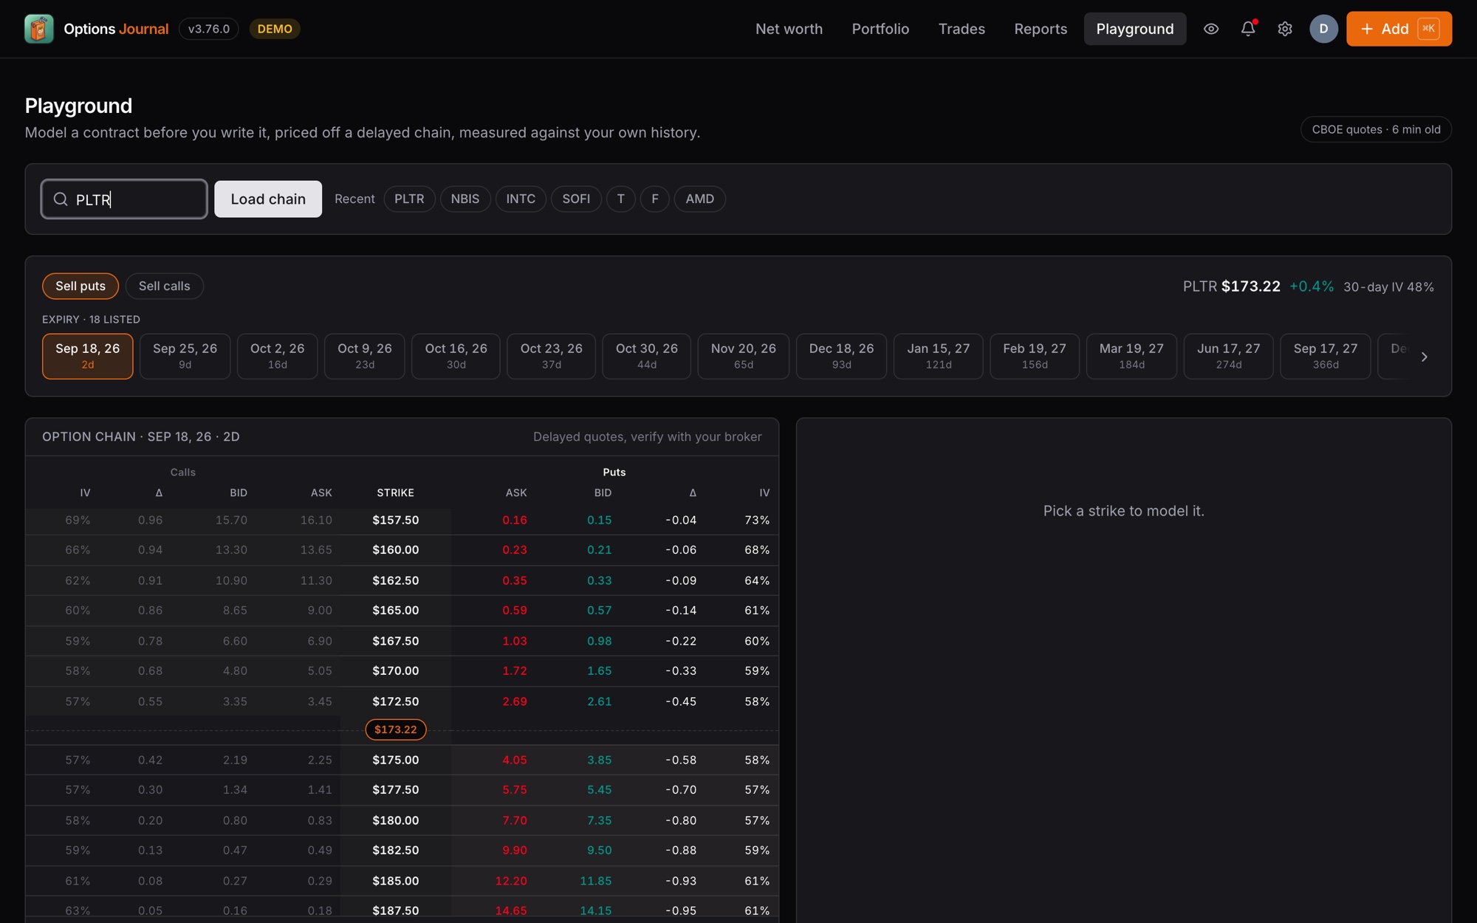This screenshot has width=1477, height=923.
Task: Click put bid 2.61 at $172.50
Action: (x=600, y=701)
